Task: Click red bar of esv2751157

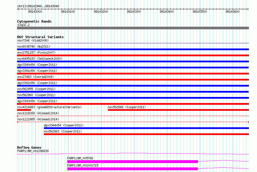Action: tap(133, 55)
